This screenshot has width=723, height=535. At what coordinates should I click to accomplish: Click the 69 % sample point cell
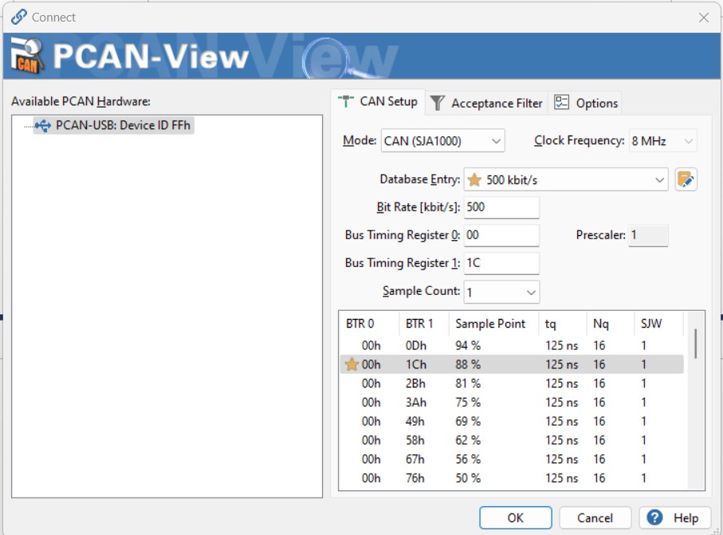coord(468,421)
